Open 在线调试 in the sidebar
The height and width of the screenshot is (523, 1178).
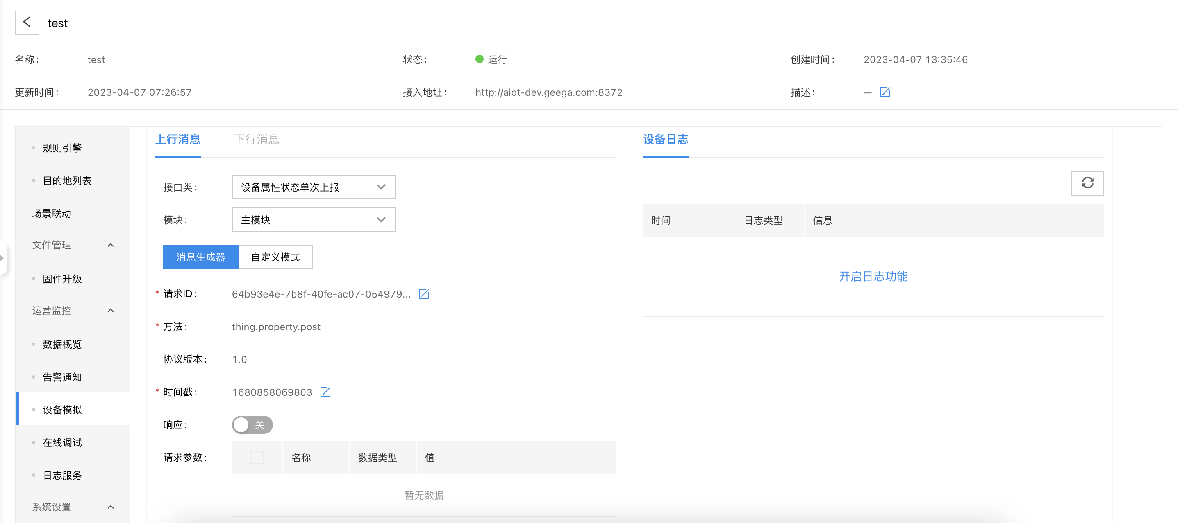click(x=72, y=443)
